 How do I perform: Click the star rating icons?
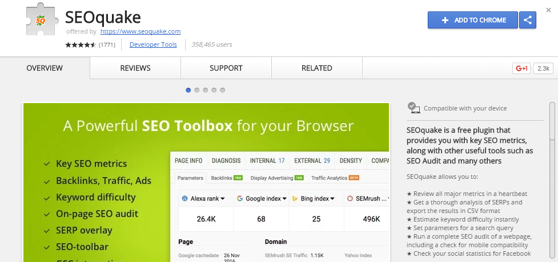[x=81, y=44]
